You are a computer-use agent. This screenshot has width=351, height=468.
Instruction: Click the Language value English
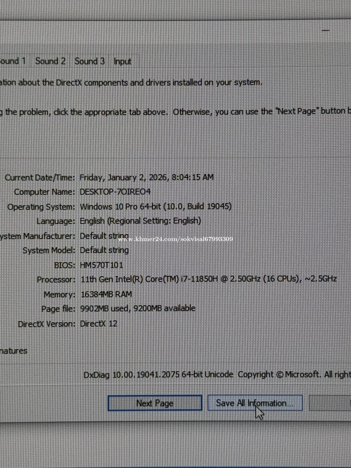(140, 221)
